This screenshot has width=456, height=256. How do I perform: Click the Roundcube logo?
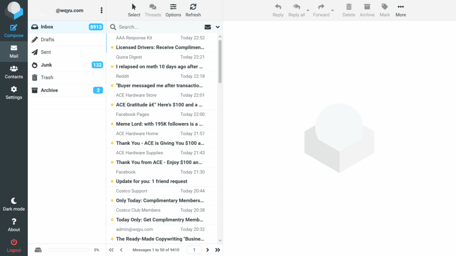tap(14, 10)
